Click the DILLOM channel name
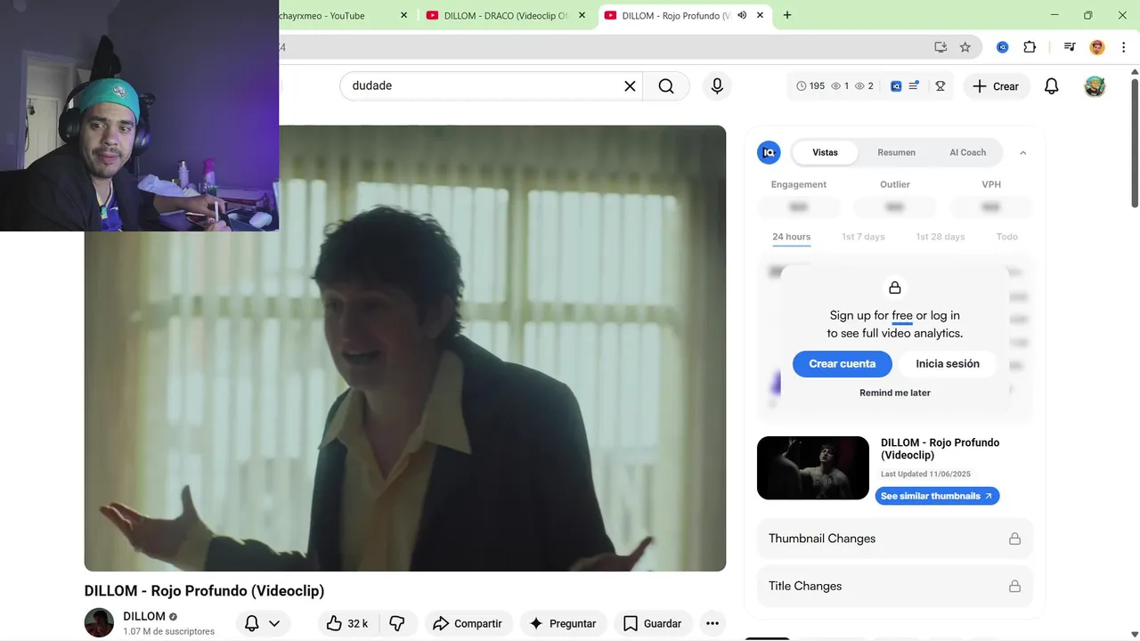Image resolution: width=1140 pixels, height=641 pixels. coord(144,616)
